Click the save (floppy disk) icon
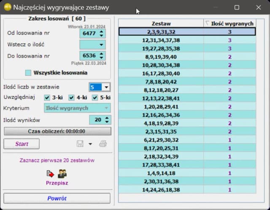 click(80, 144)
